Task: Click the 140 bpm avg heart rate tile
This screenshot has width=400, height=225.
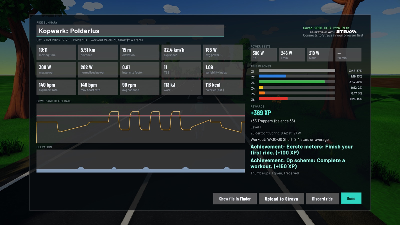Action: (56, 87)
